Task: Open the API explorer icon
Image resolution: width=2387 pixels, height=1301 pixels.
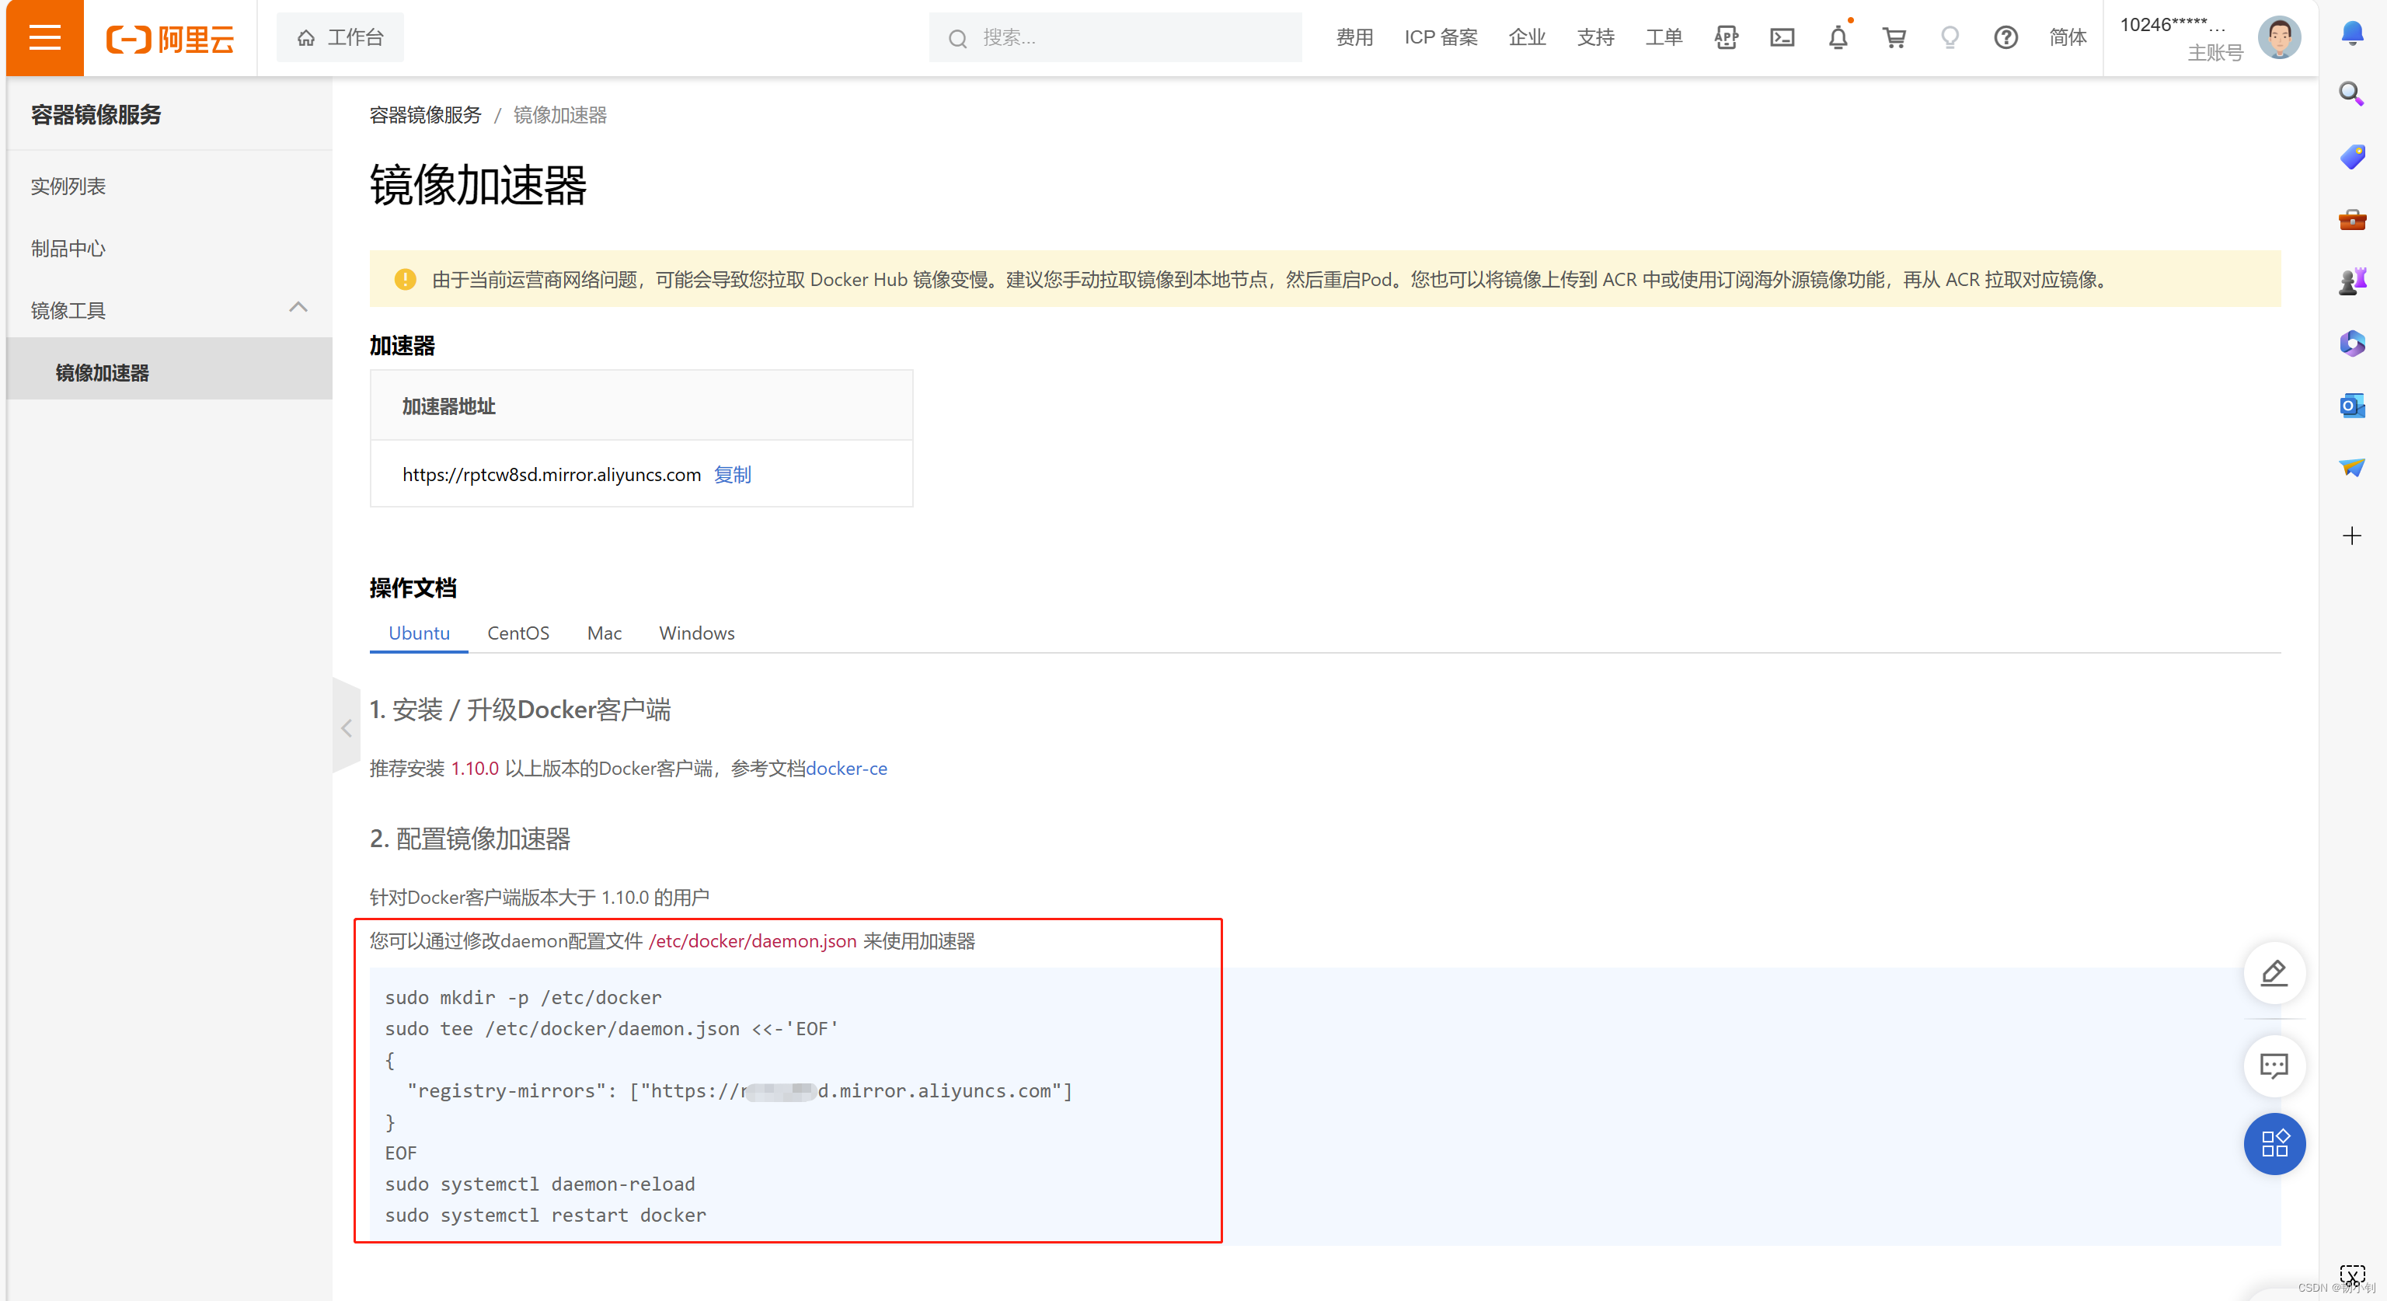Action: [1726, 38]
